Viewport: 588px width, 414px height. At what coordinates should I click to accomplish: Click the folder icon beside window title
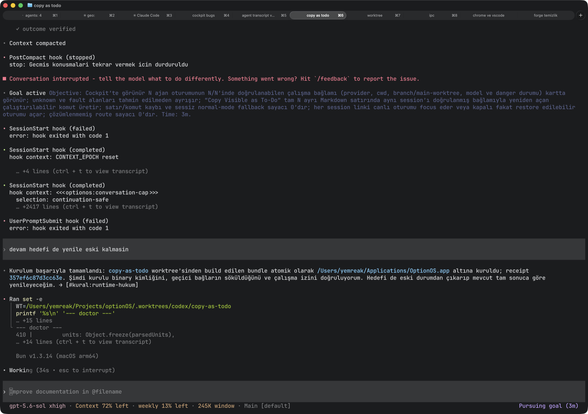coord(30,6)
